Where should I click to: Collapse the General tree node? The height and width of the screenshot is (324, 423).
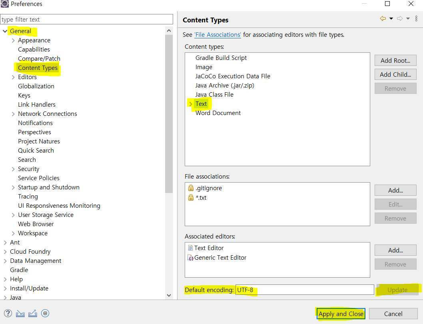pos(5,31)
